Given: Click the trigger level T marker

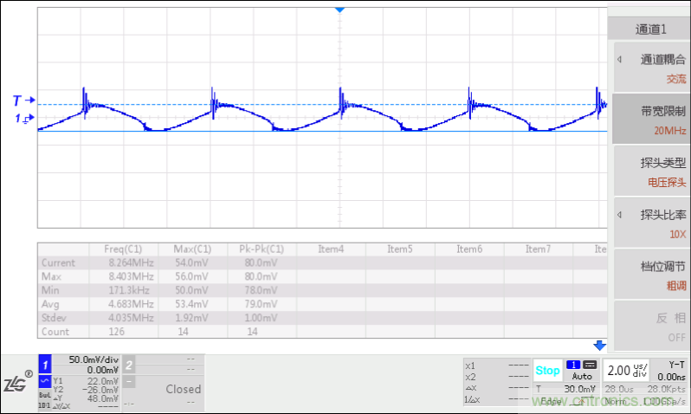Looking at the screenshot, I should [x=23, y=100].
